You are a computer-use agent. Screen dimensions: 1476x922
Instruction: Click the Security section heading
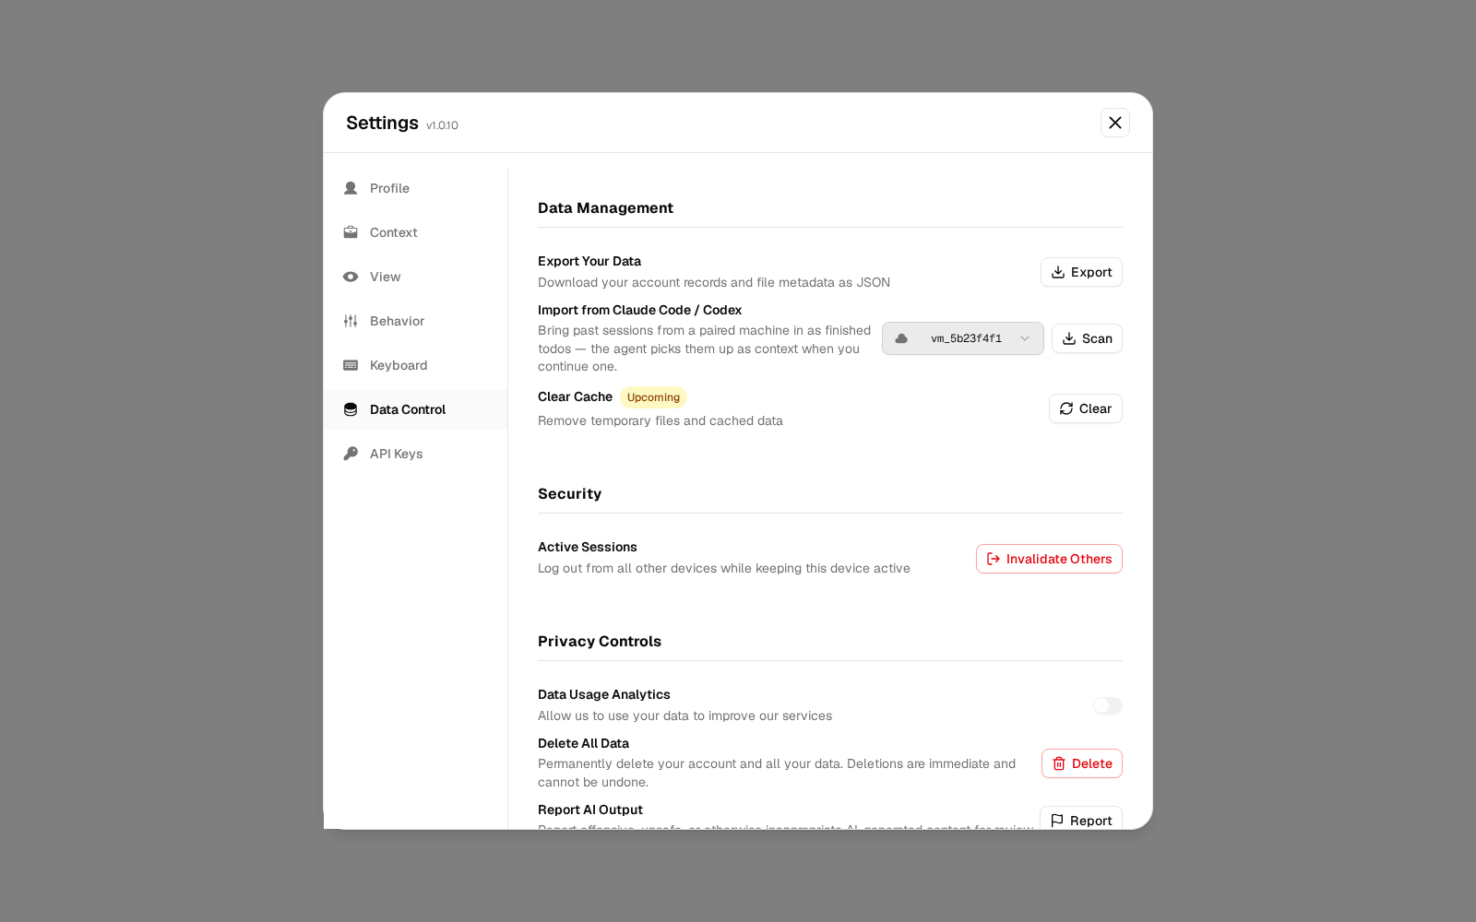[569, 494]
